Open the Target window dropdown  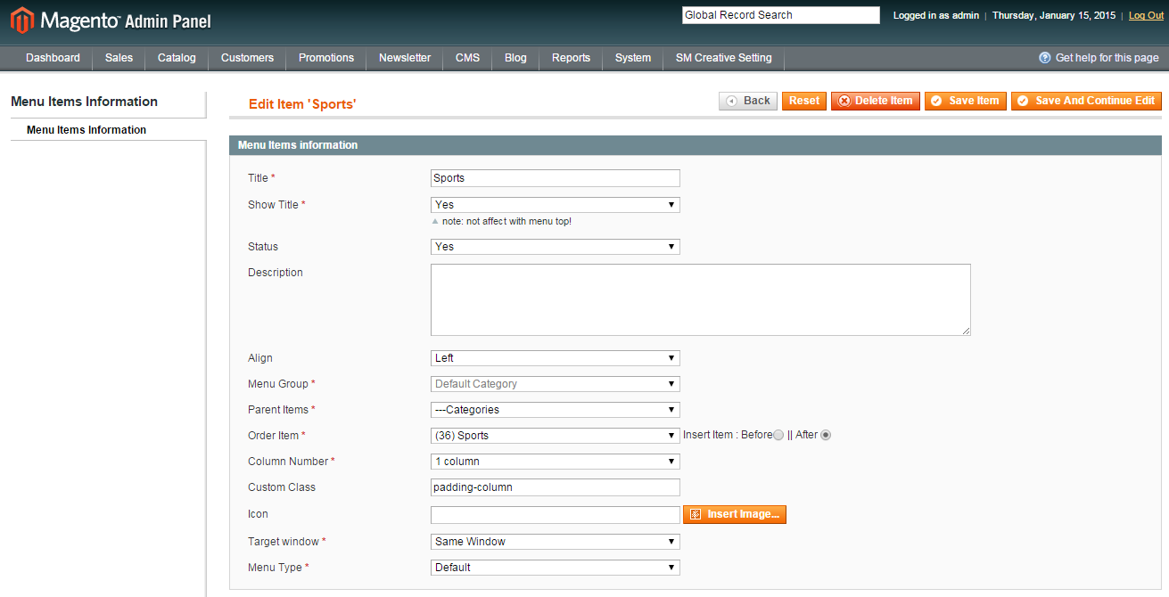click(556, 542)
